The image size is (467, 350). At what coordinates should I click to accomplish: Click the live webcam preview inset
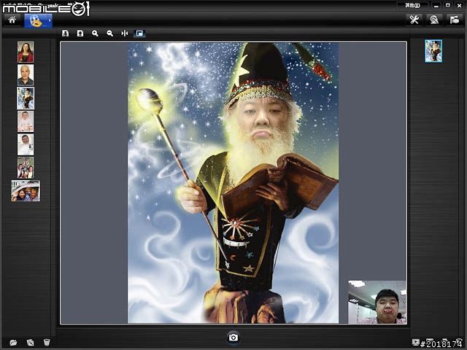tap(377, 302)
